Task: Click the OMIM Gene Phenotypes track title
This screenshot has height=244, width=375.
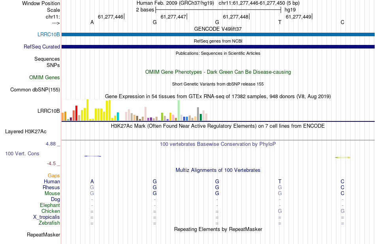Action: (x=218, y=72)
